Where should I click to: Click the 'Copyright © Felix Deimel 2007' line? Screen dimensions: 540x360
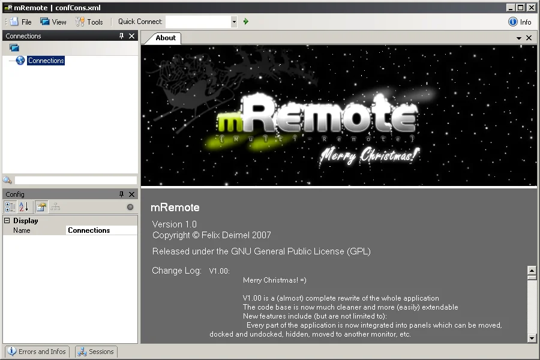pyautogui.click(x=211, y=235)
